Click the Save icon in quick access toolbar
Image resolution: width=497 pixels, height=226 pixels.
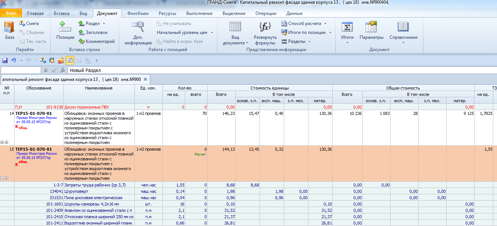5,60
